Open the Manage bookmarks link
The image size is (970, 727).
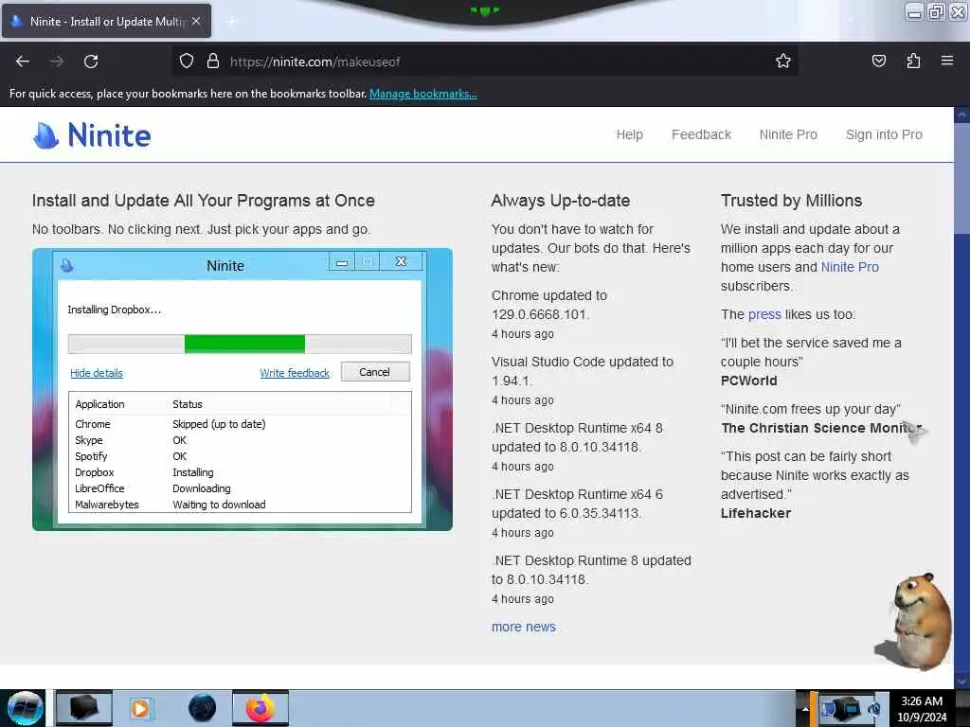423,94
